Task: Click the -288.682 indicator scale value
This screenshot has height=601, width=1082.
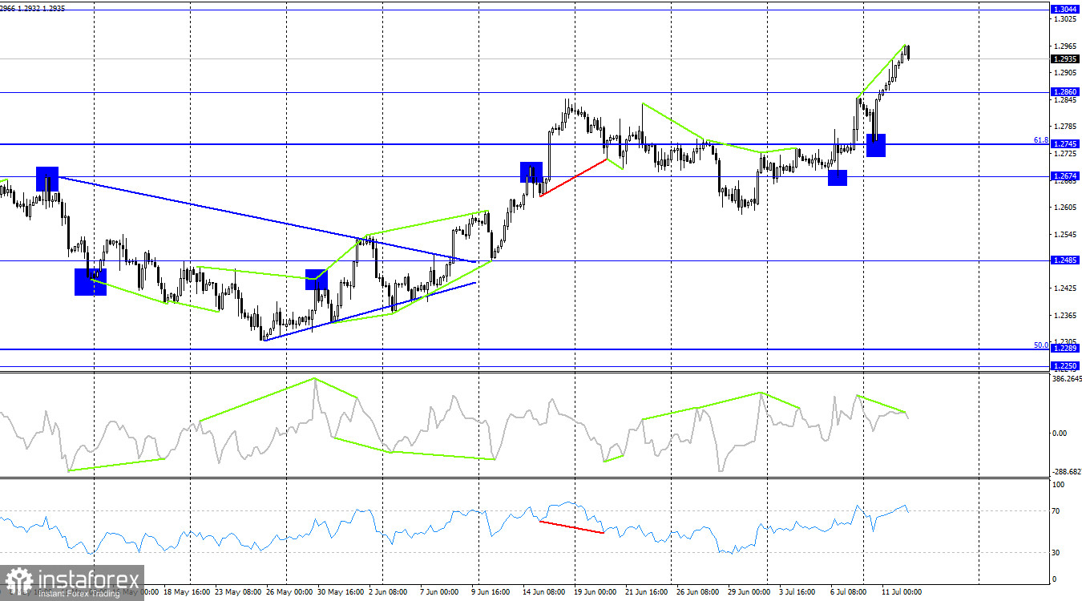Action: pos(1067,472)
